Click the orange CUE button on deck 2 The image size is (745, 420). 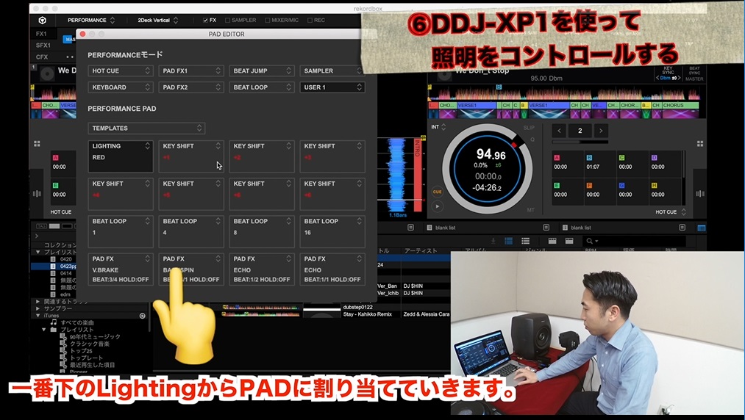pyautogui.click(x=437, y=192)
